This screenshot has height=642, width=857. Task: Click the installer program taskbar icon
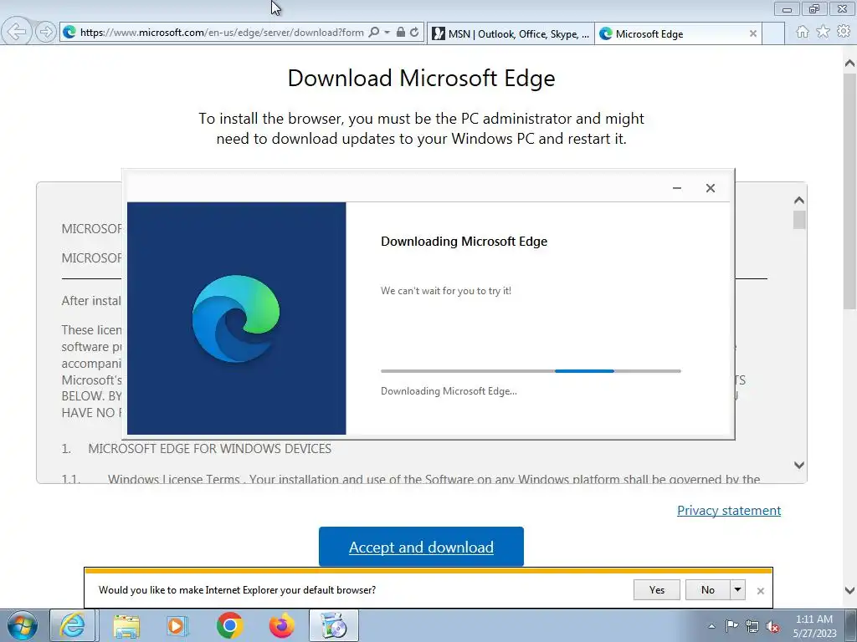[x=334, y=625]
